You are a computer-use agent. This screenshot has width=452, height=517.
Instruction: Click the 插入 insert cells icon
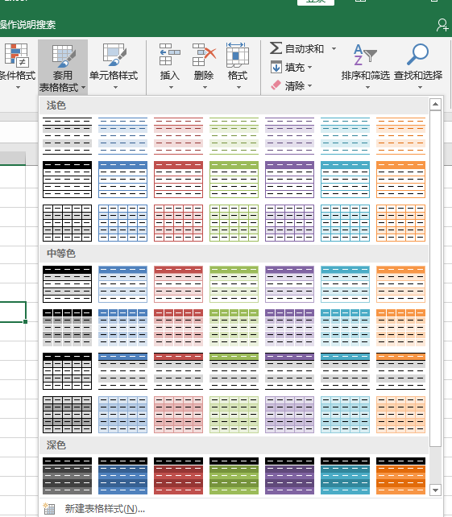pyautogui.click(x=169, y=55)
